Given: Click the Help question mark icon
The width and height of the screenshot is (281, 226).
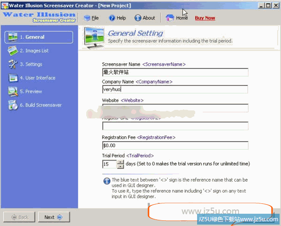Looking at the screenshot, I should pyautogui.click(x=112, y=18).
